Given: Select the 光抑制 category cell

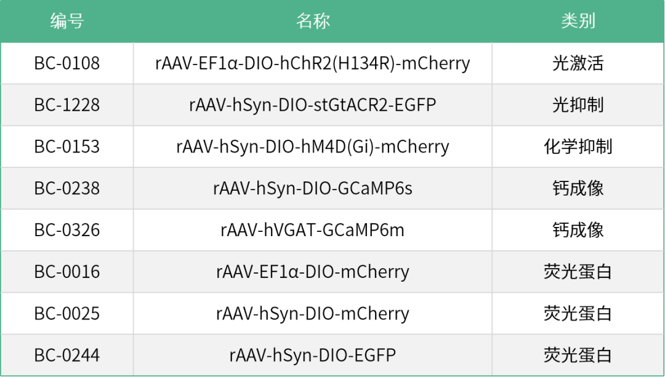Looking at the screenshot, I should [x=578, y=105].
